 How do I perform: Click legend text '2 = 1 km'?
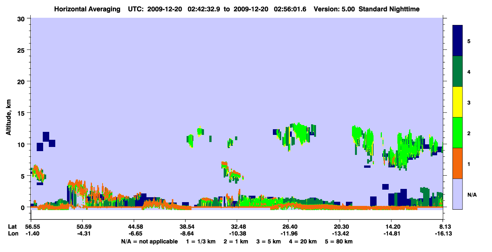click(236, 241)
